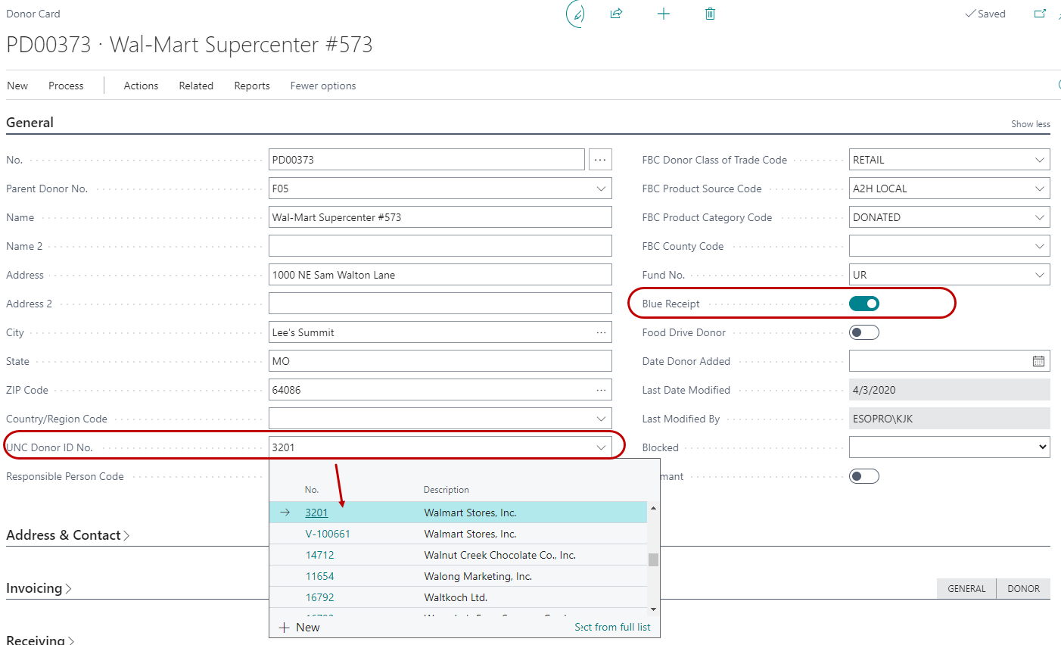The image size is (1061, 645).
Task: Click ellipsis button next to No. field
Action: 600,160
